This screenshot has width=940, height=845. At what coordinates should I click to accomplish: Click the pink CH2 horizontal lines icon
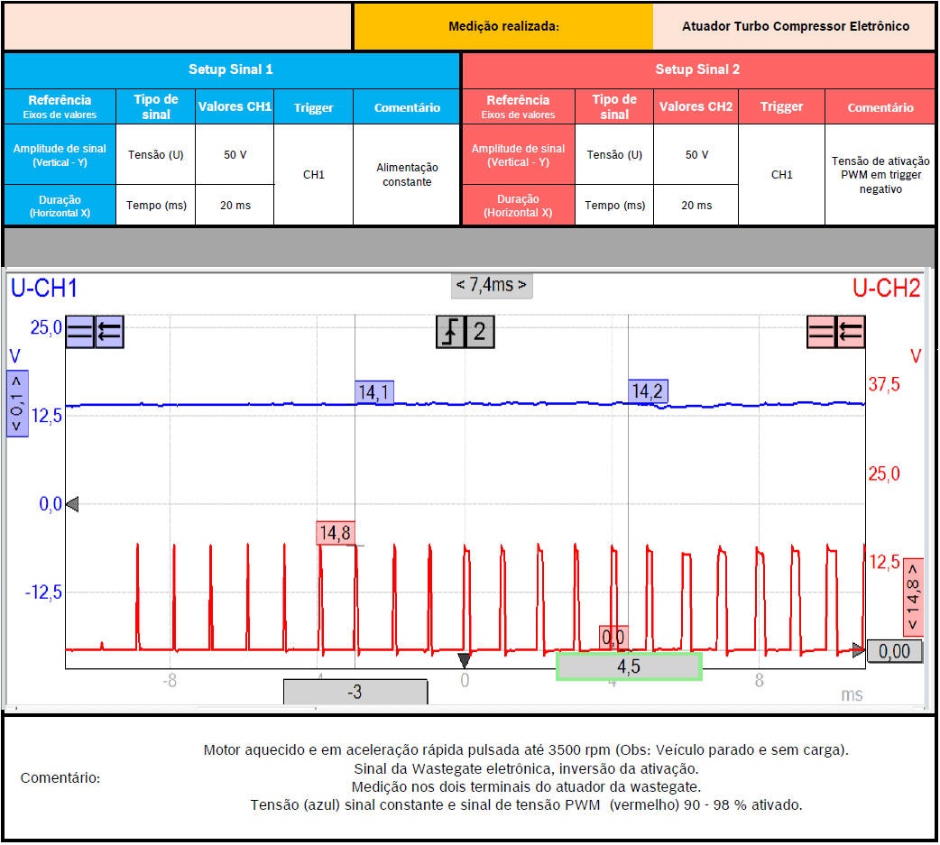821,332
